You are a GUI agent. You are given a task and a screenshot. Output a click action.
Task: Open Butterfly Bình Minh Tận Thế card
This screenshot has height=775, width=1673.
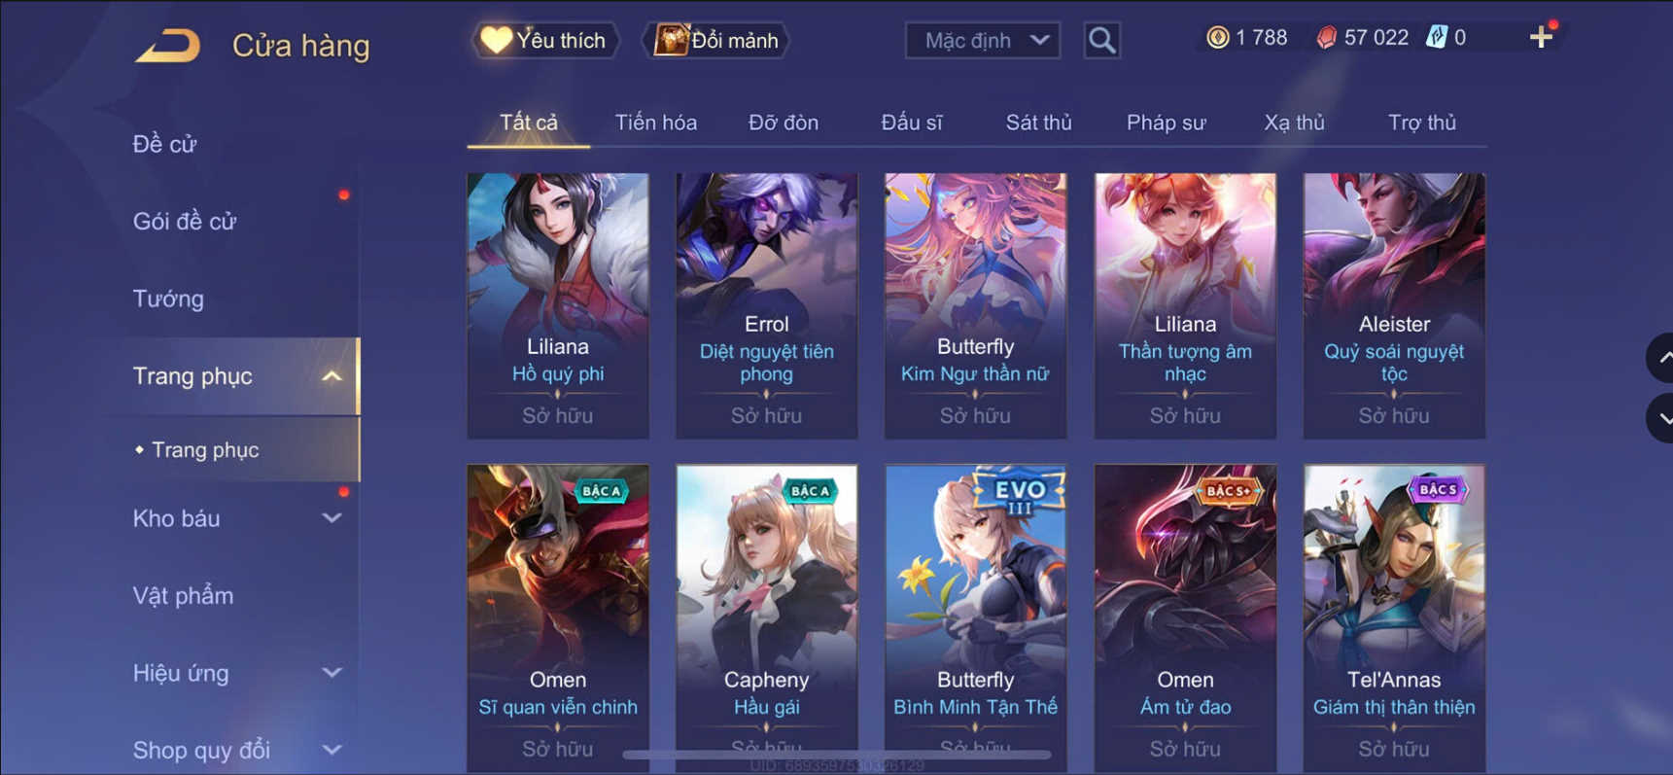(975, 617)
